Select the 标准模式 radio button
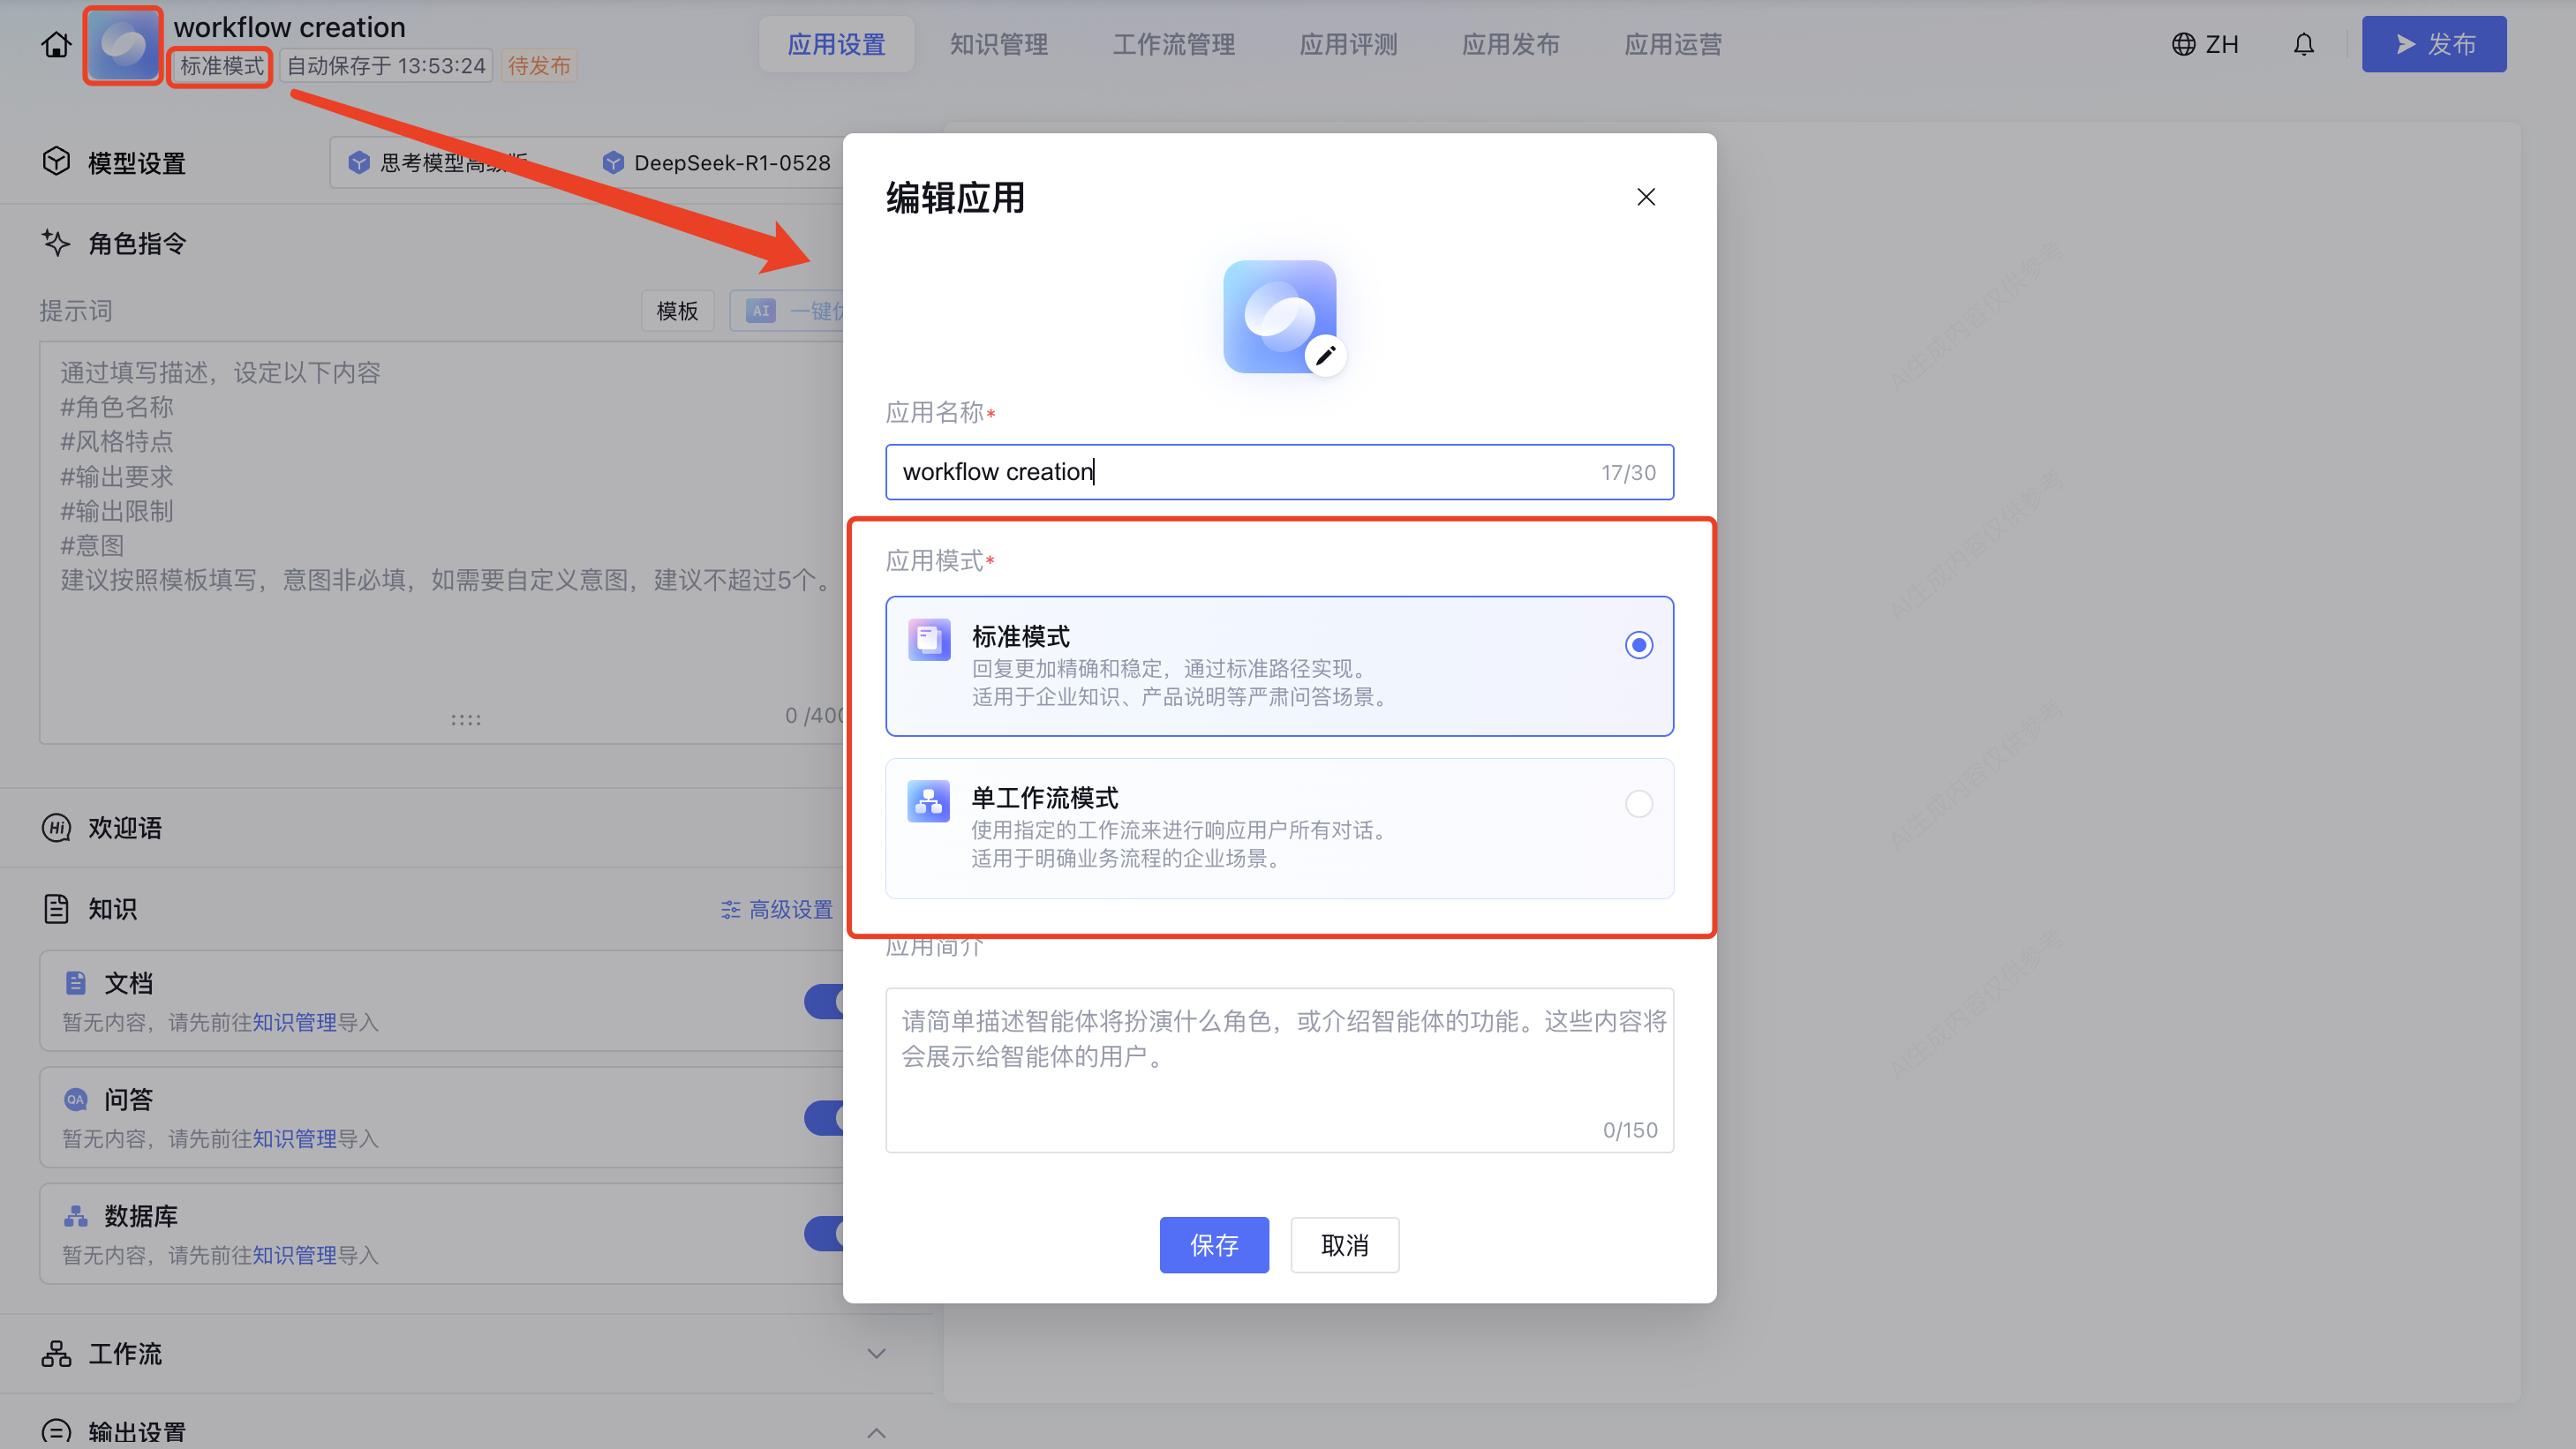This screenshot has width=2576, height=1449. (1638, 646)
